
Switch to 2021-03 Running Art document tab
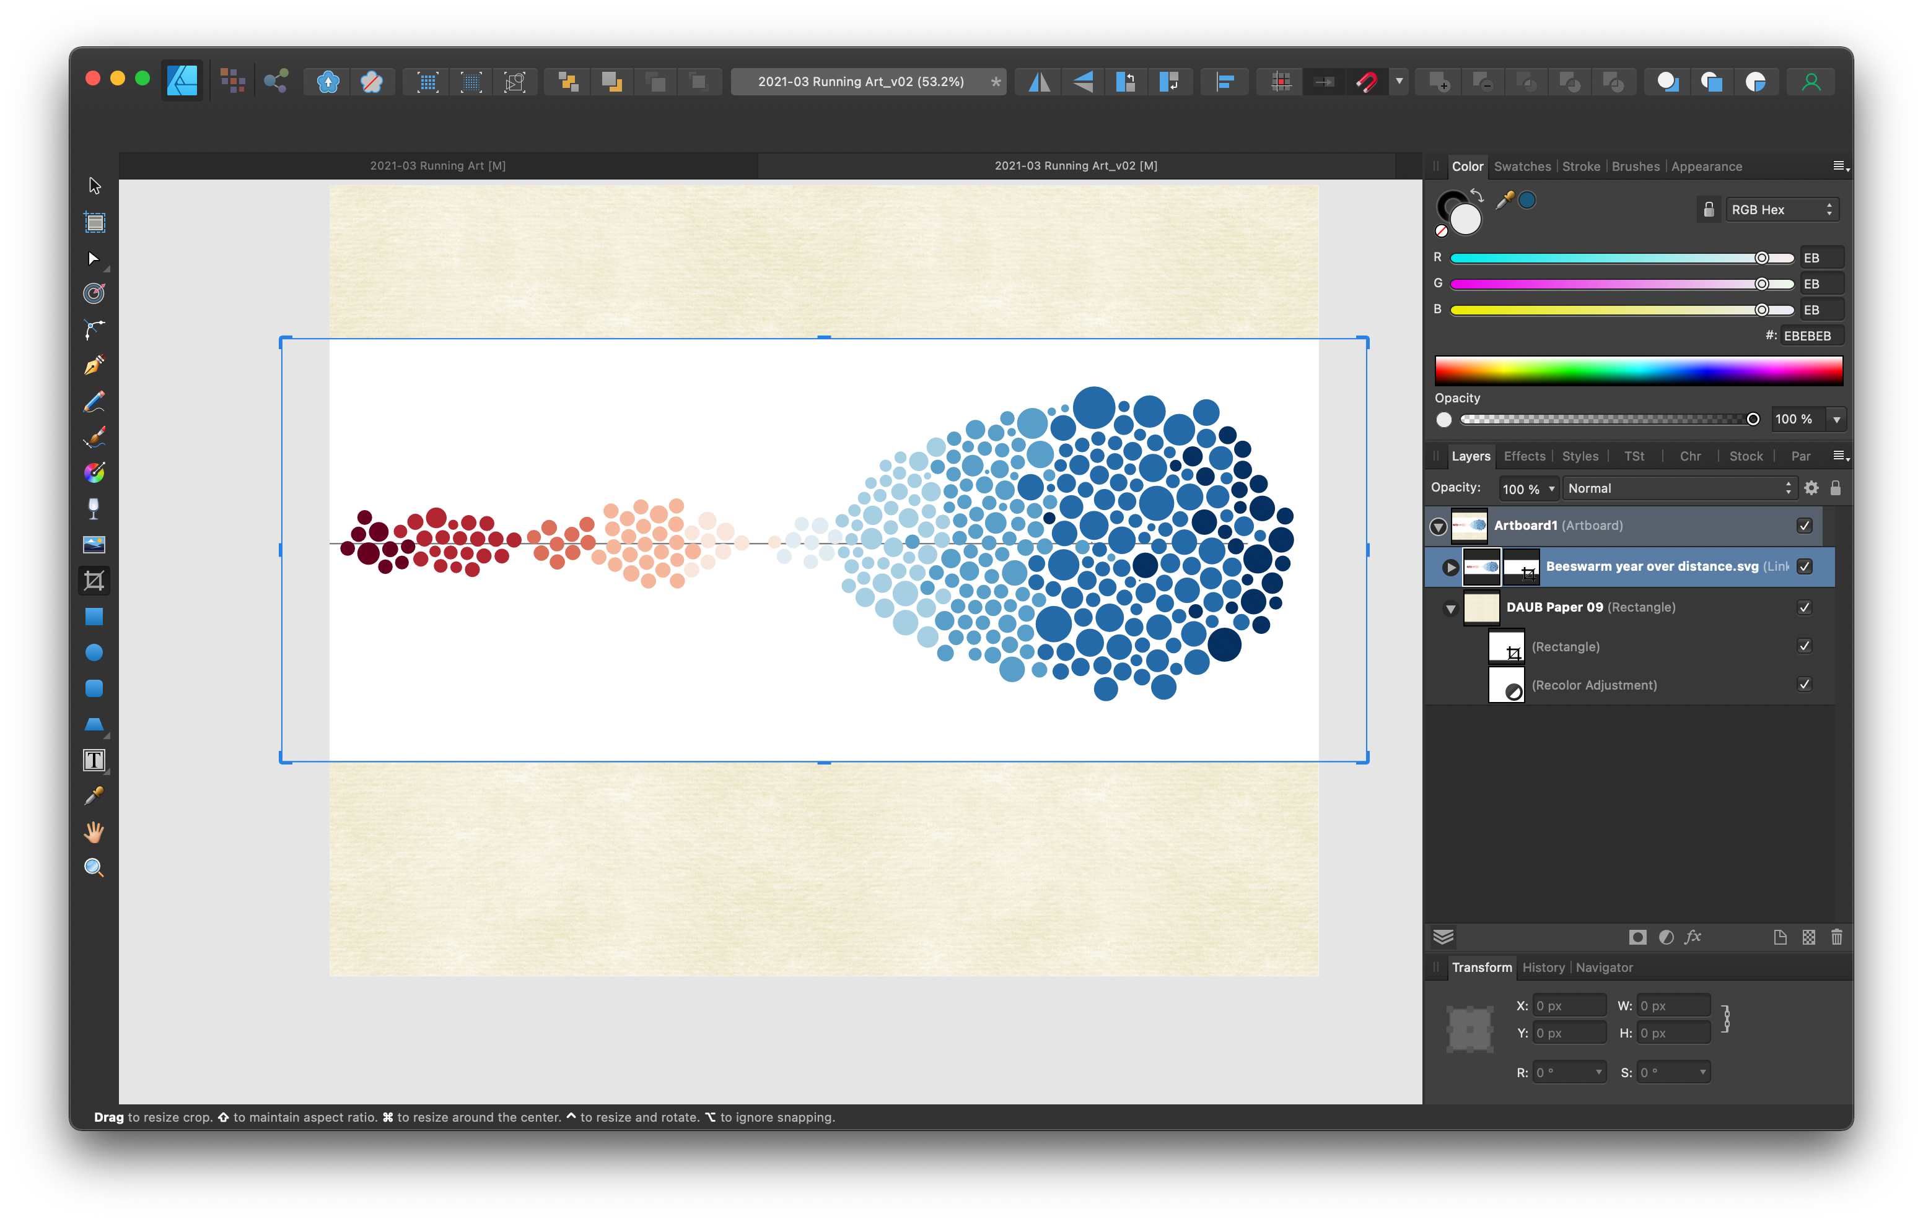coord(437,165)
